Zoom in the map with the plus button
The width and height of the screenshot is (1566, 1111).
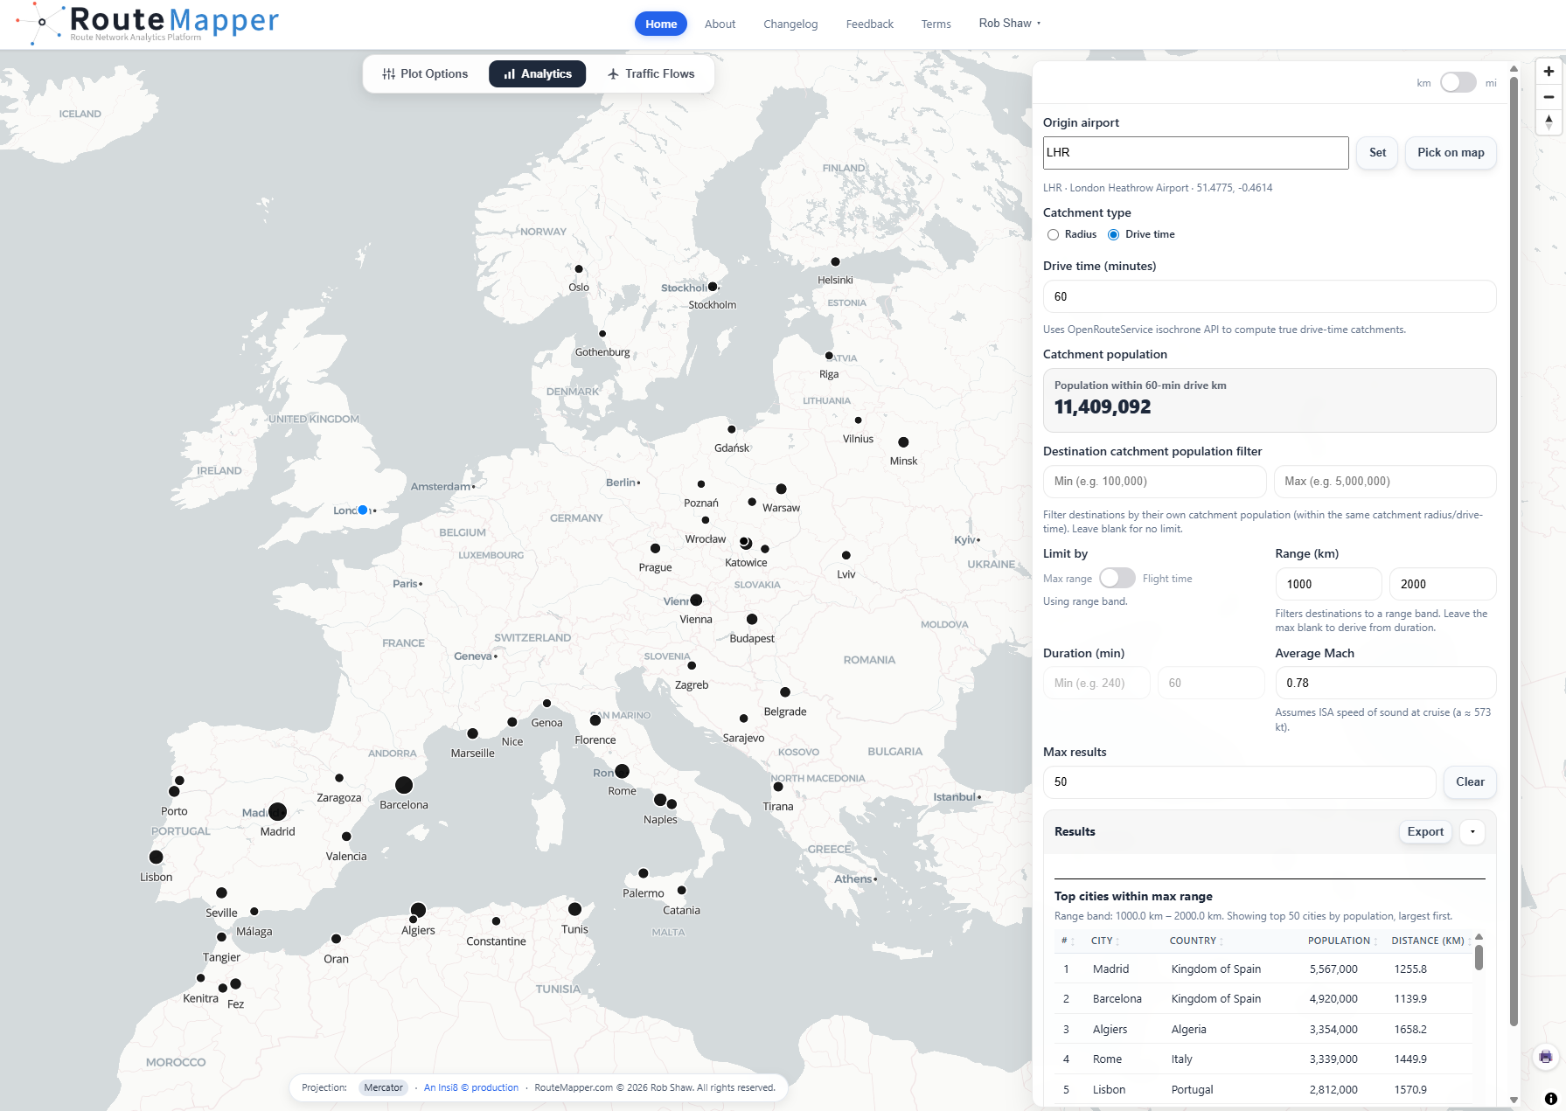(1549, 72)
